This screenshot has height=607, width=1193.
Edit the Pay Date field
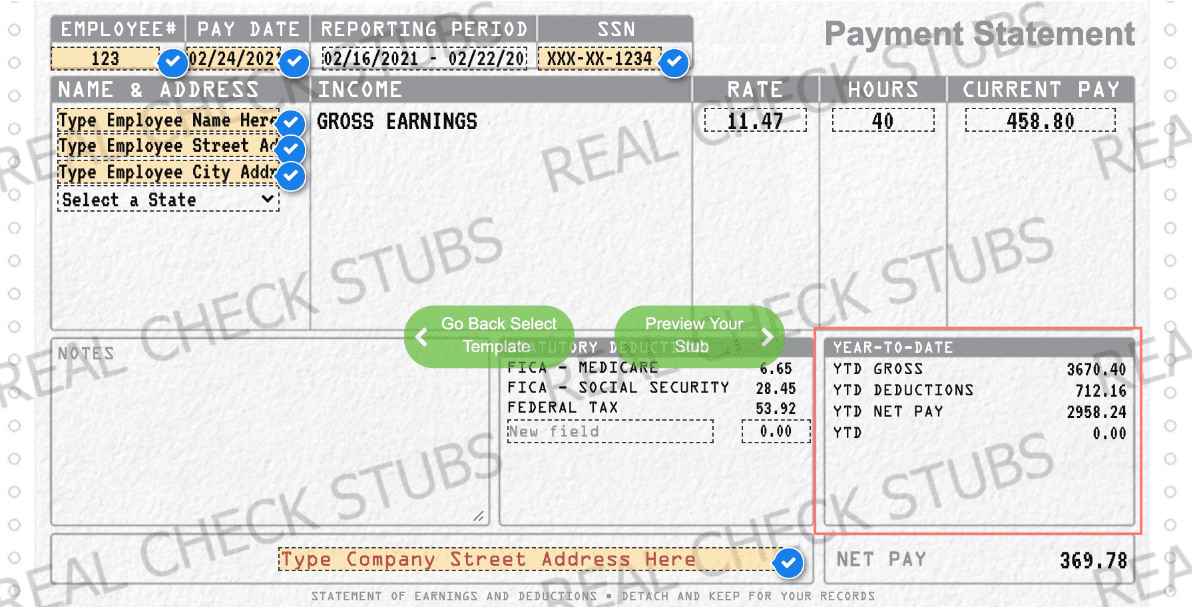(234, 59)
